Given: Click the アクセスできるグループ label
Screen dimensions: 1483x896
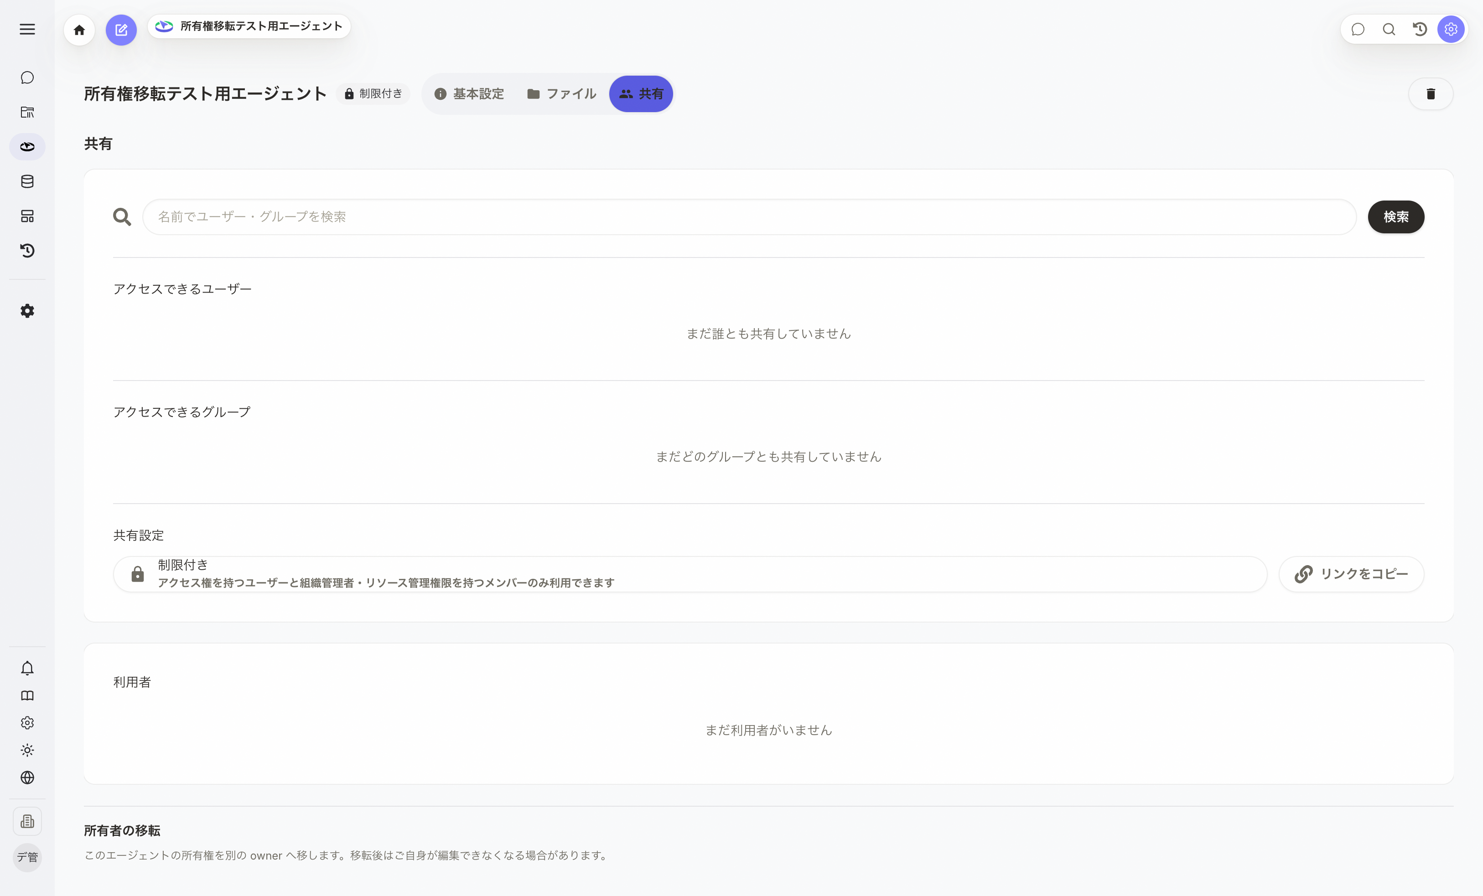Looking at the screenshot, I should [x=182, y=412].
